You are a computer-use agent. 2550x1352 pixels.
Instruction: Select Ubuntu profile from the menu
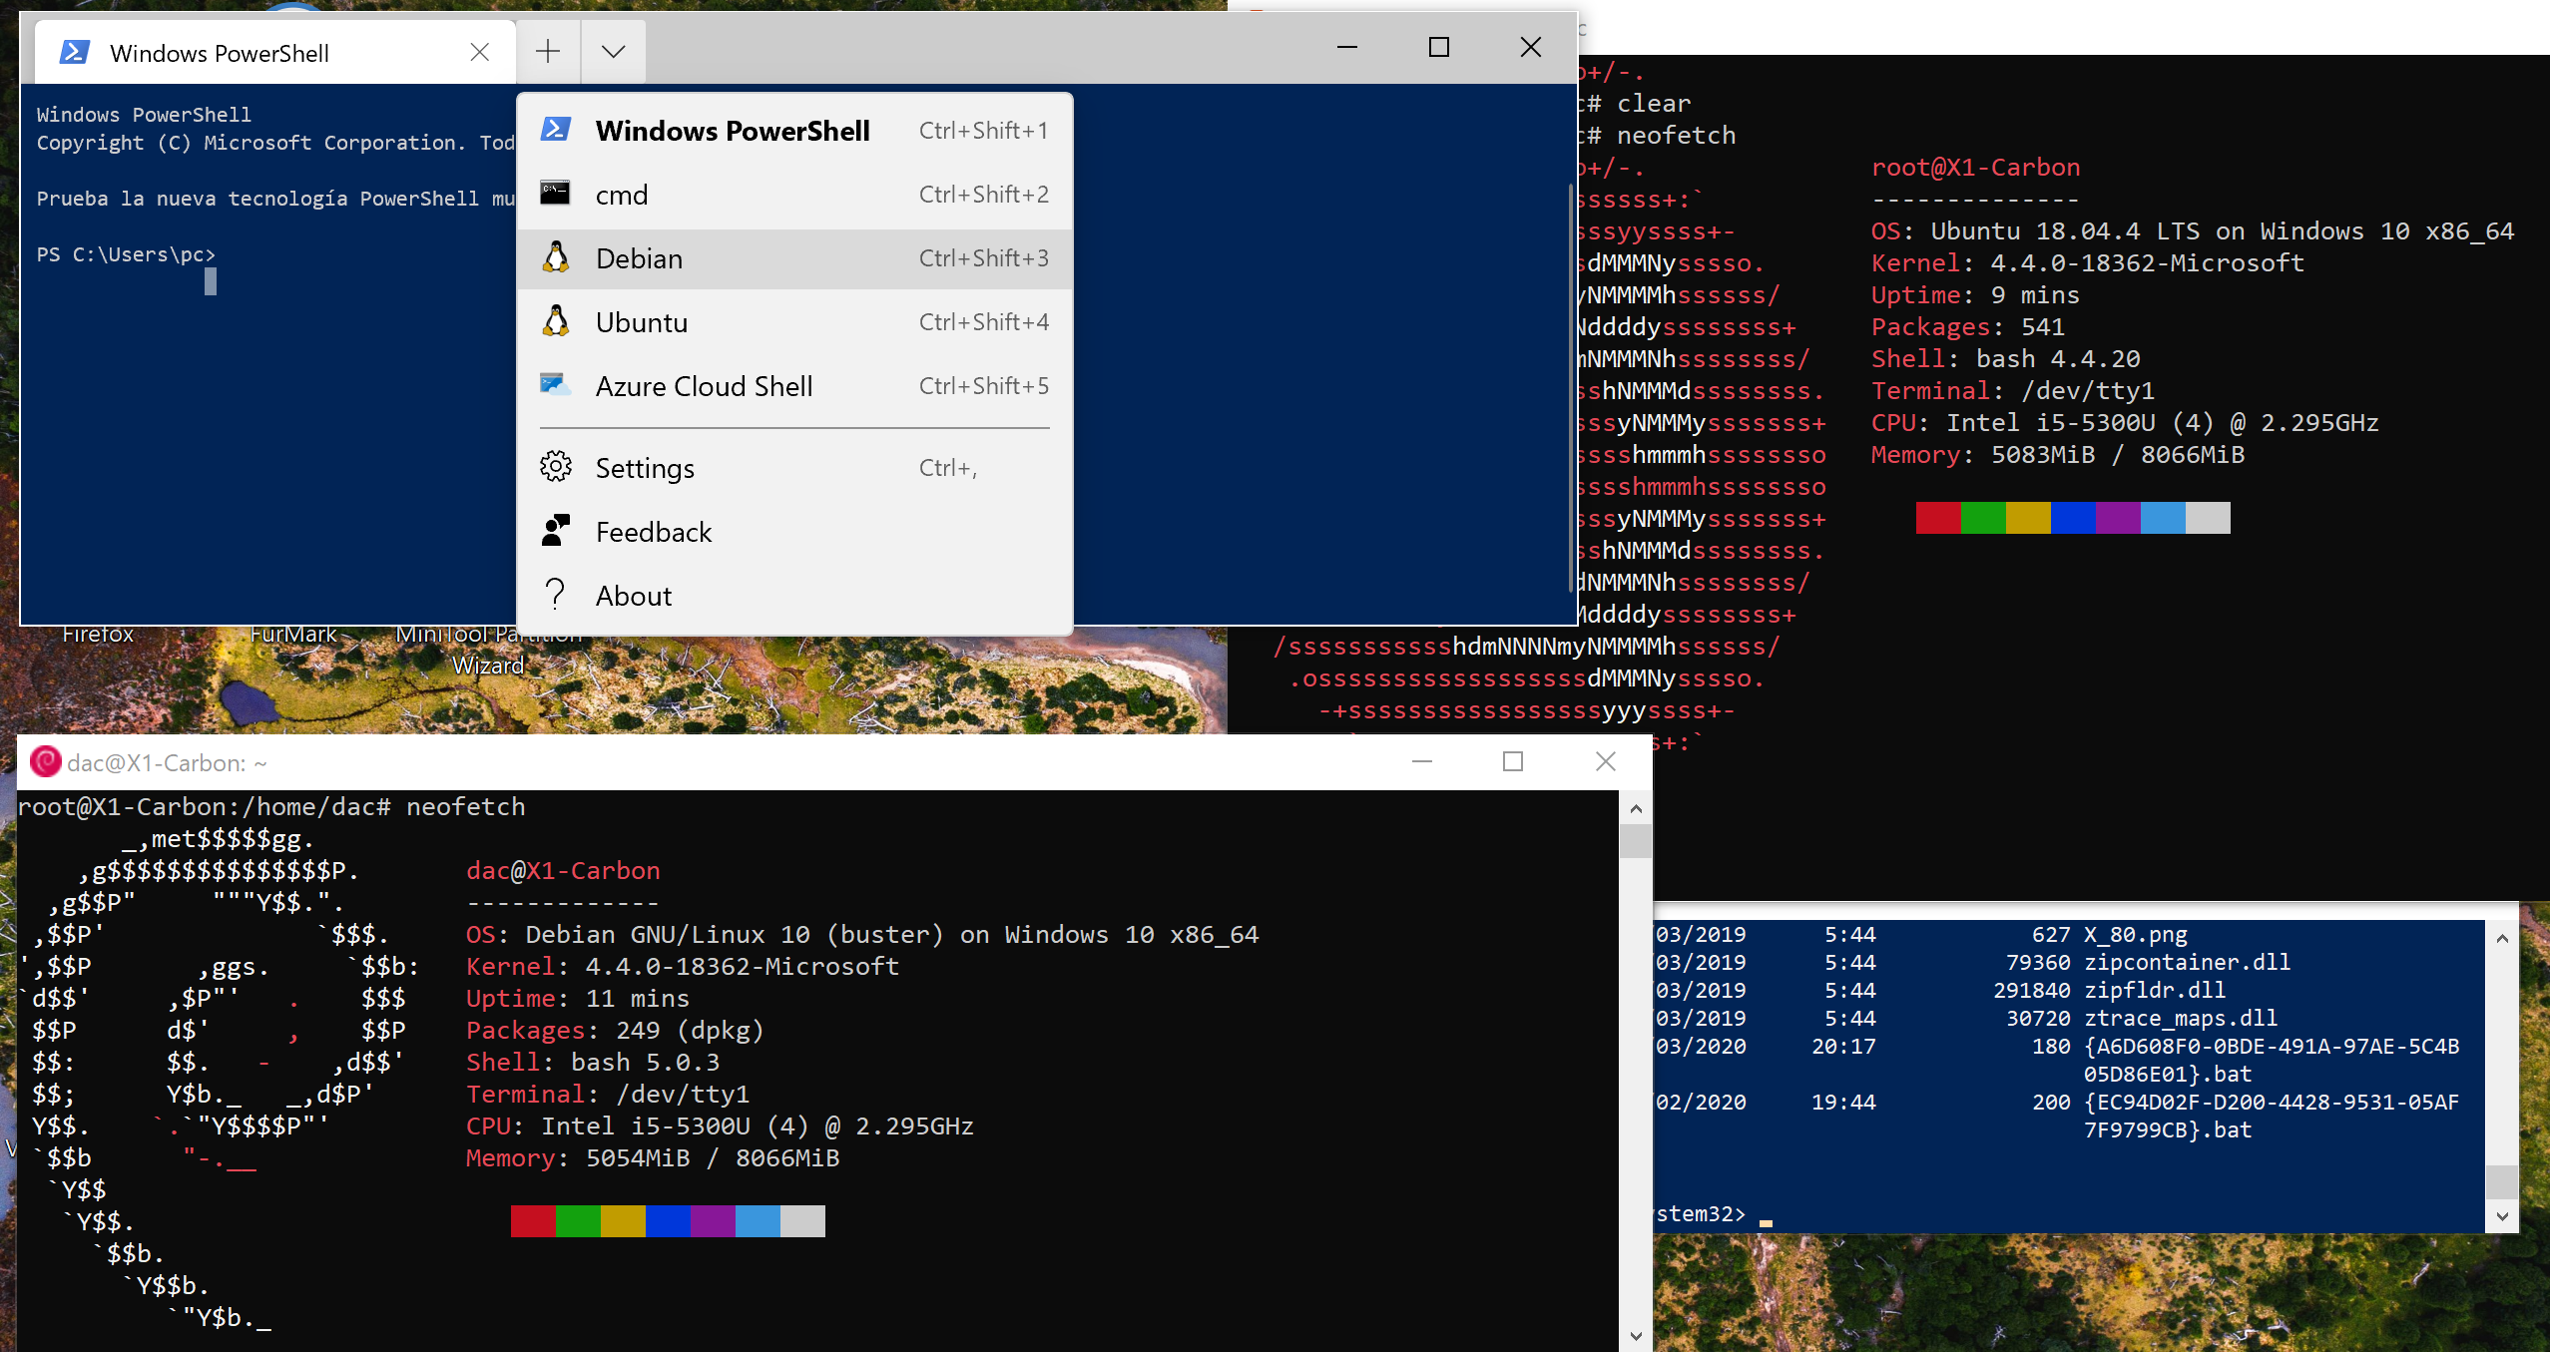[641, 322]
